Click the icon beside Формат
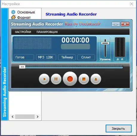The image size is (137, 136). click(x=13, y=17)
